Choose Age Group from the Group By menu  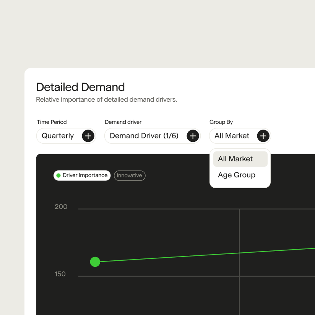236,175
